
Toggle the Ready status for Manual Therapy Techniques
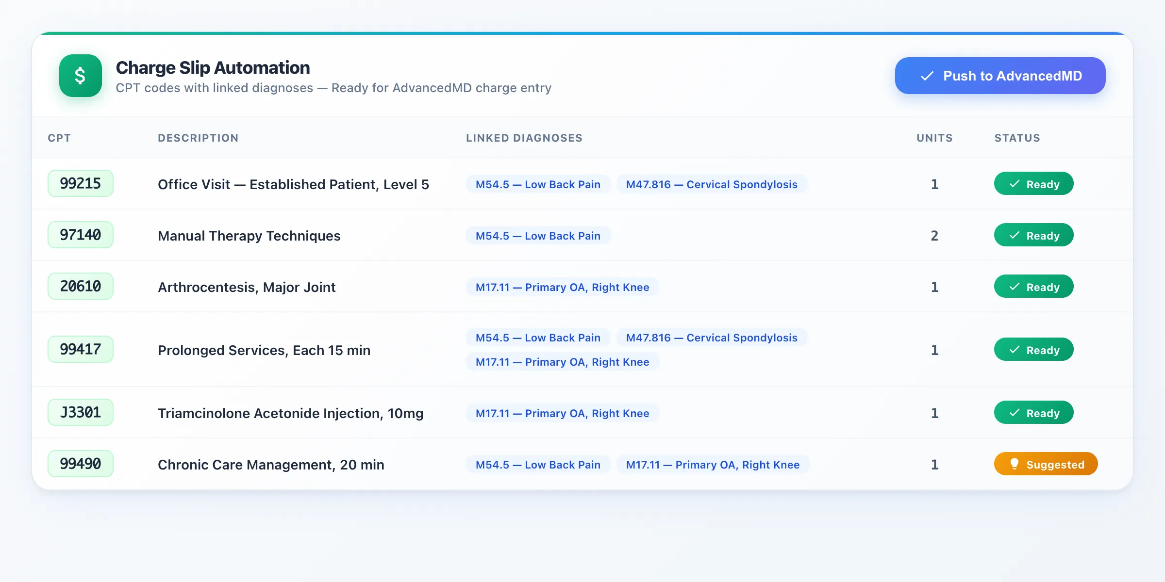(x=1034, y=235)
